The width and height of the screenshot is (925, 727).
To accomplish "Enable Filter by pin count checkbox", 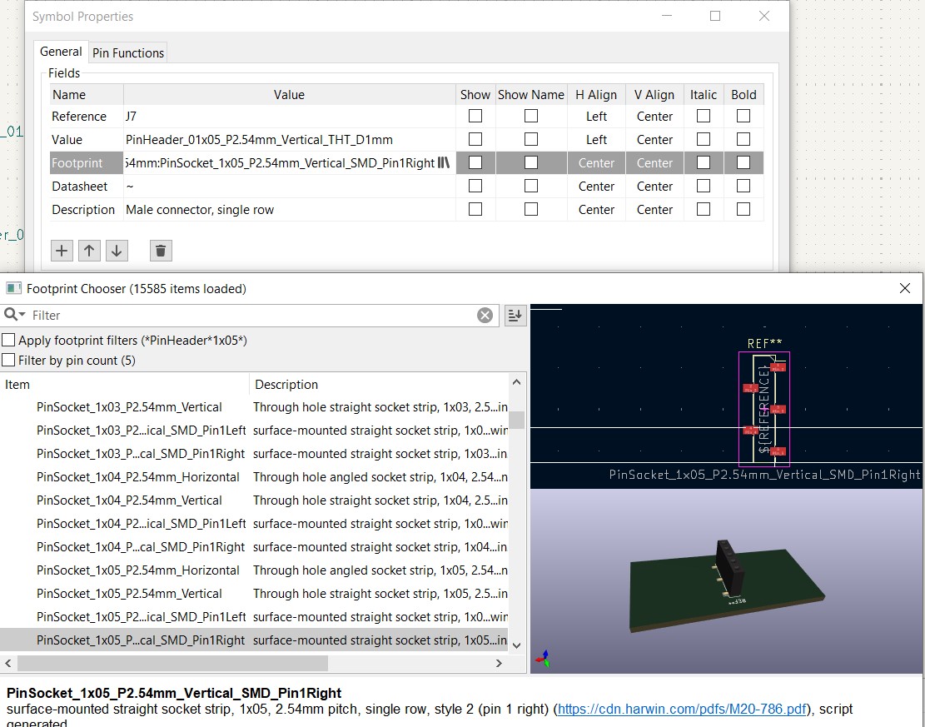I will point(8,361).
